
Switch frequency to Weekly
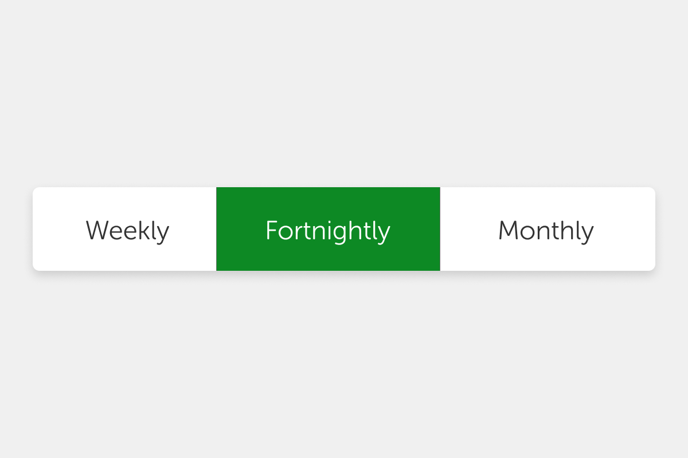[127, 230]
